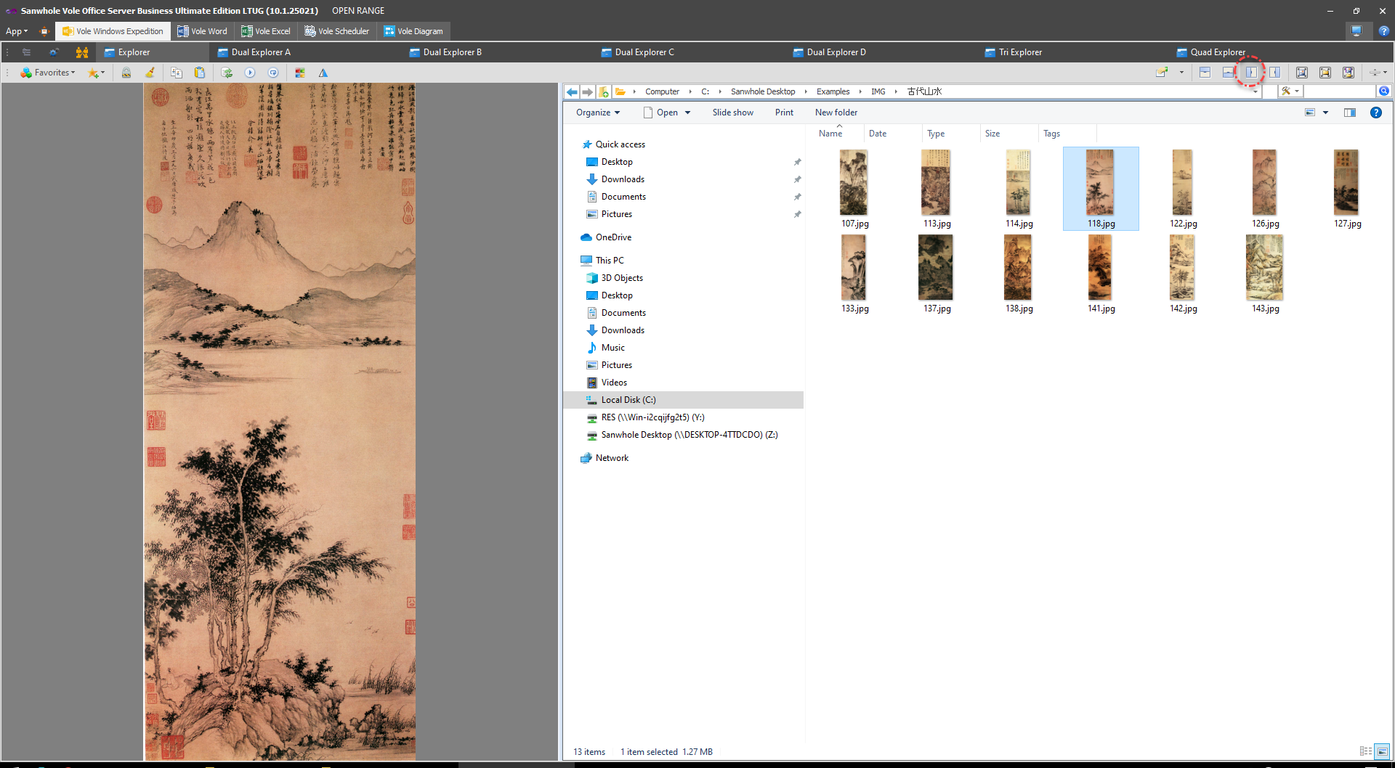This screenshot has height=768, width=1395.
Task: Select Network in navigation pane
Action: coord(612,458)
